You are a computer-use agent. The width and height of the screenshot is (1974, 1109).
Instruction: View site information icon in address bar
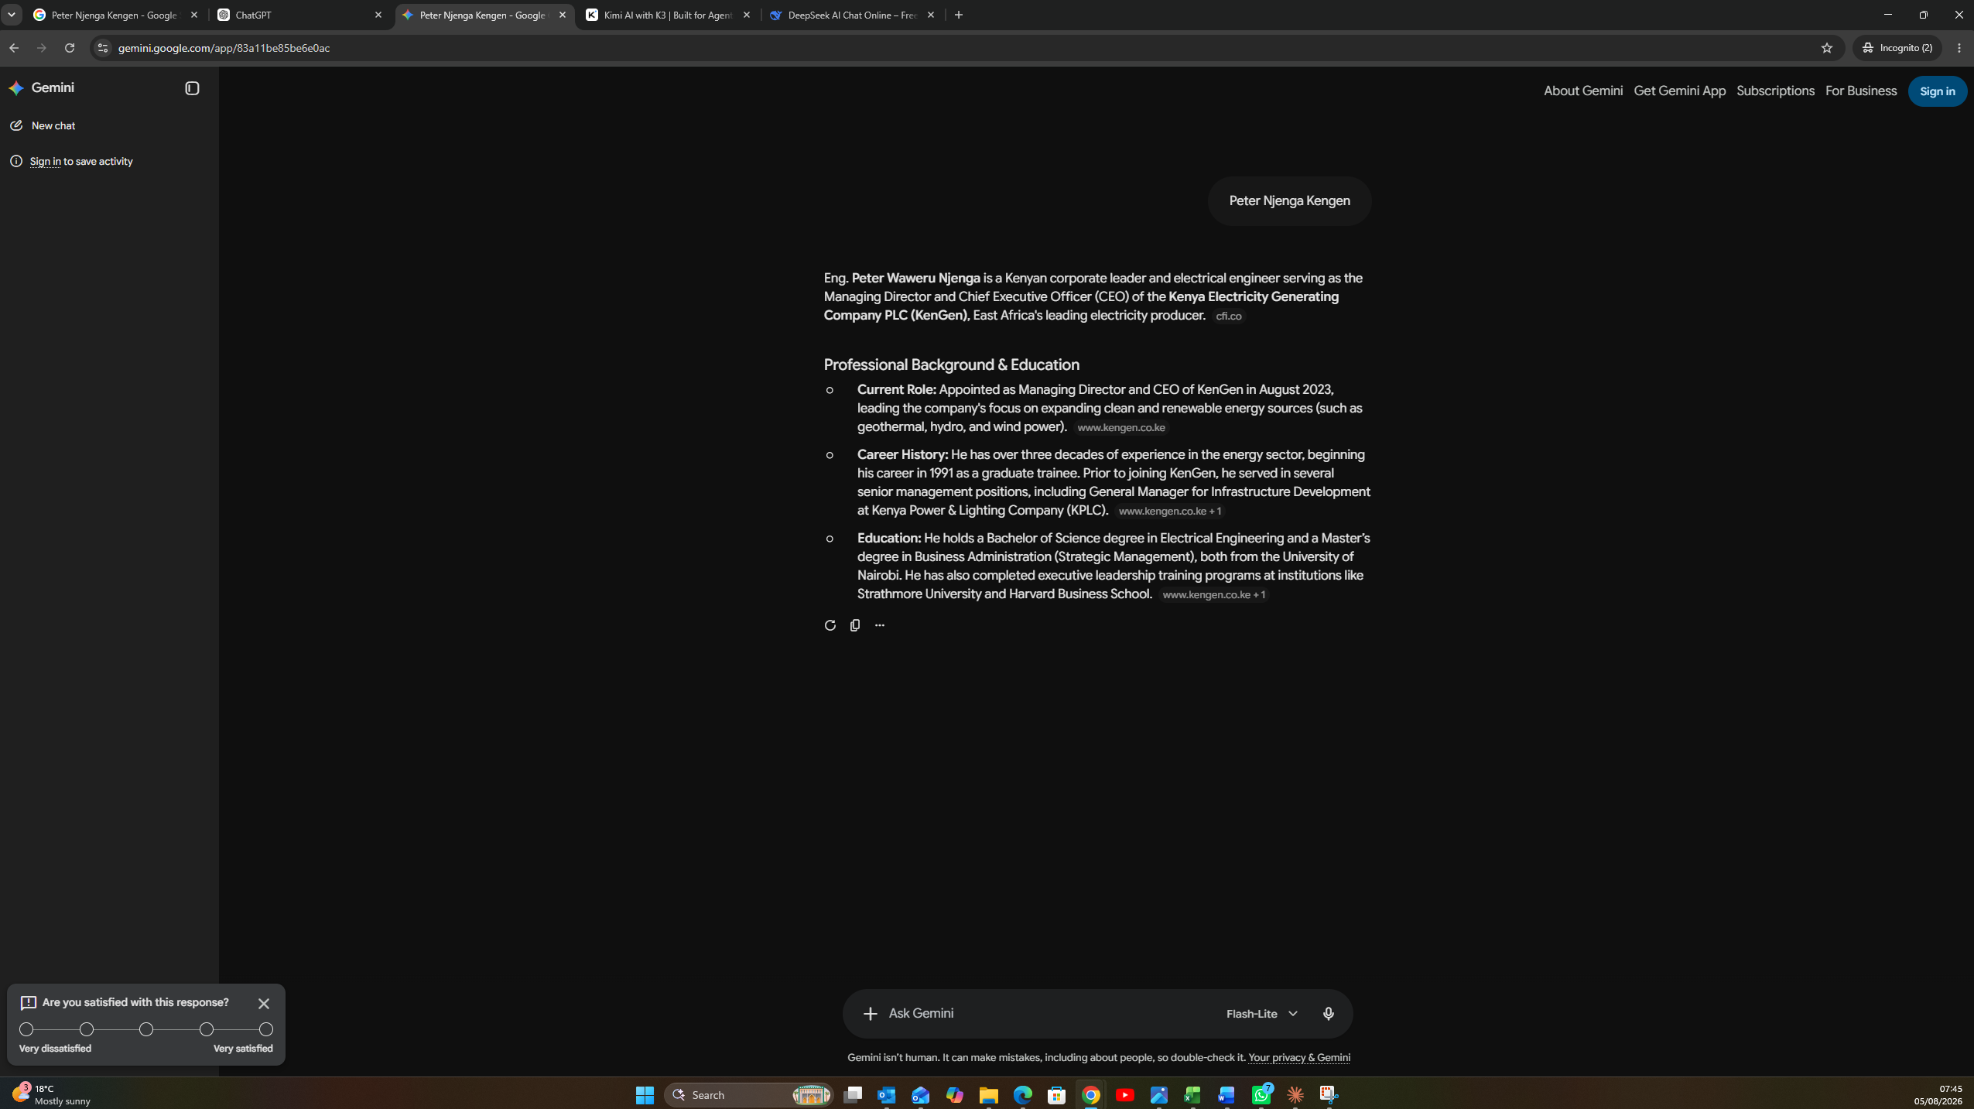pos(102,48)
